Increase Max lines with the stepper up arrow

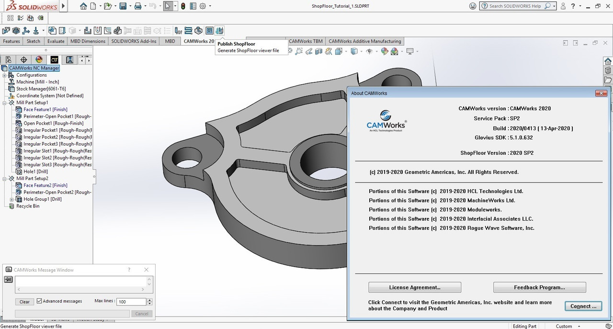[x=150, y=300]
